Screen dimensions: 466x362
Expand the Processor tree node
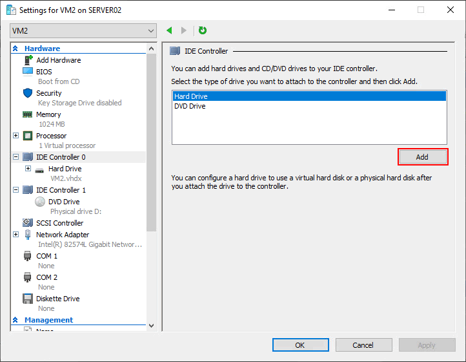tap(15, 136)
